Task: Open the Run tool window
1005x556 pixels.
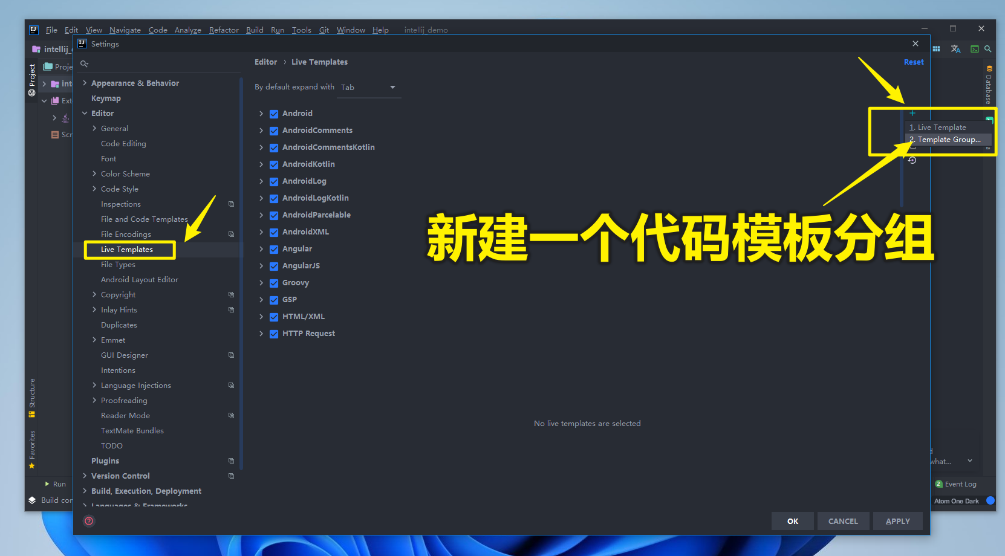Action: [x=56, y=484]
